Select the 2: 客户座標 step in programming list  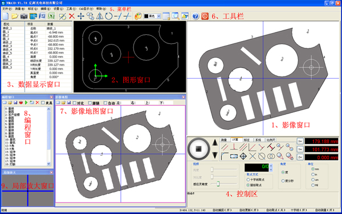pyautogui.click(x=12, y=115)
